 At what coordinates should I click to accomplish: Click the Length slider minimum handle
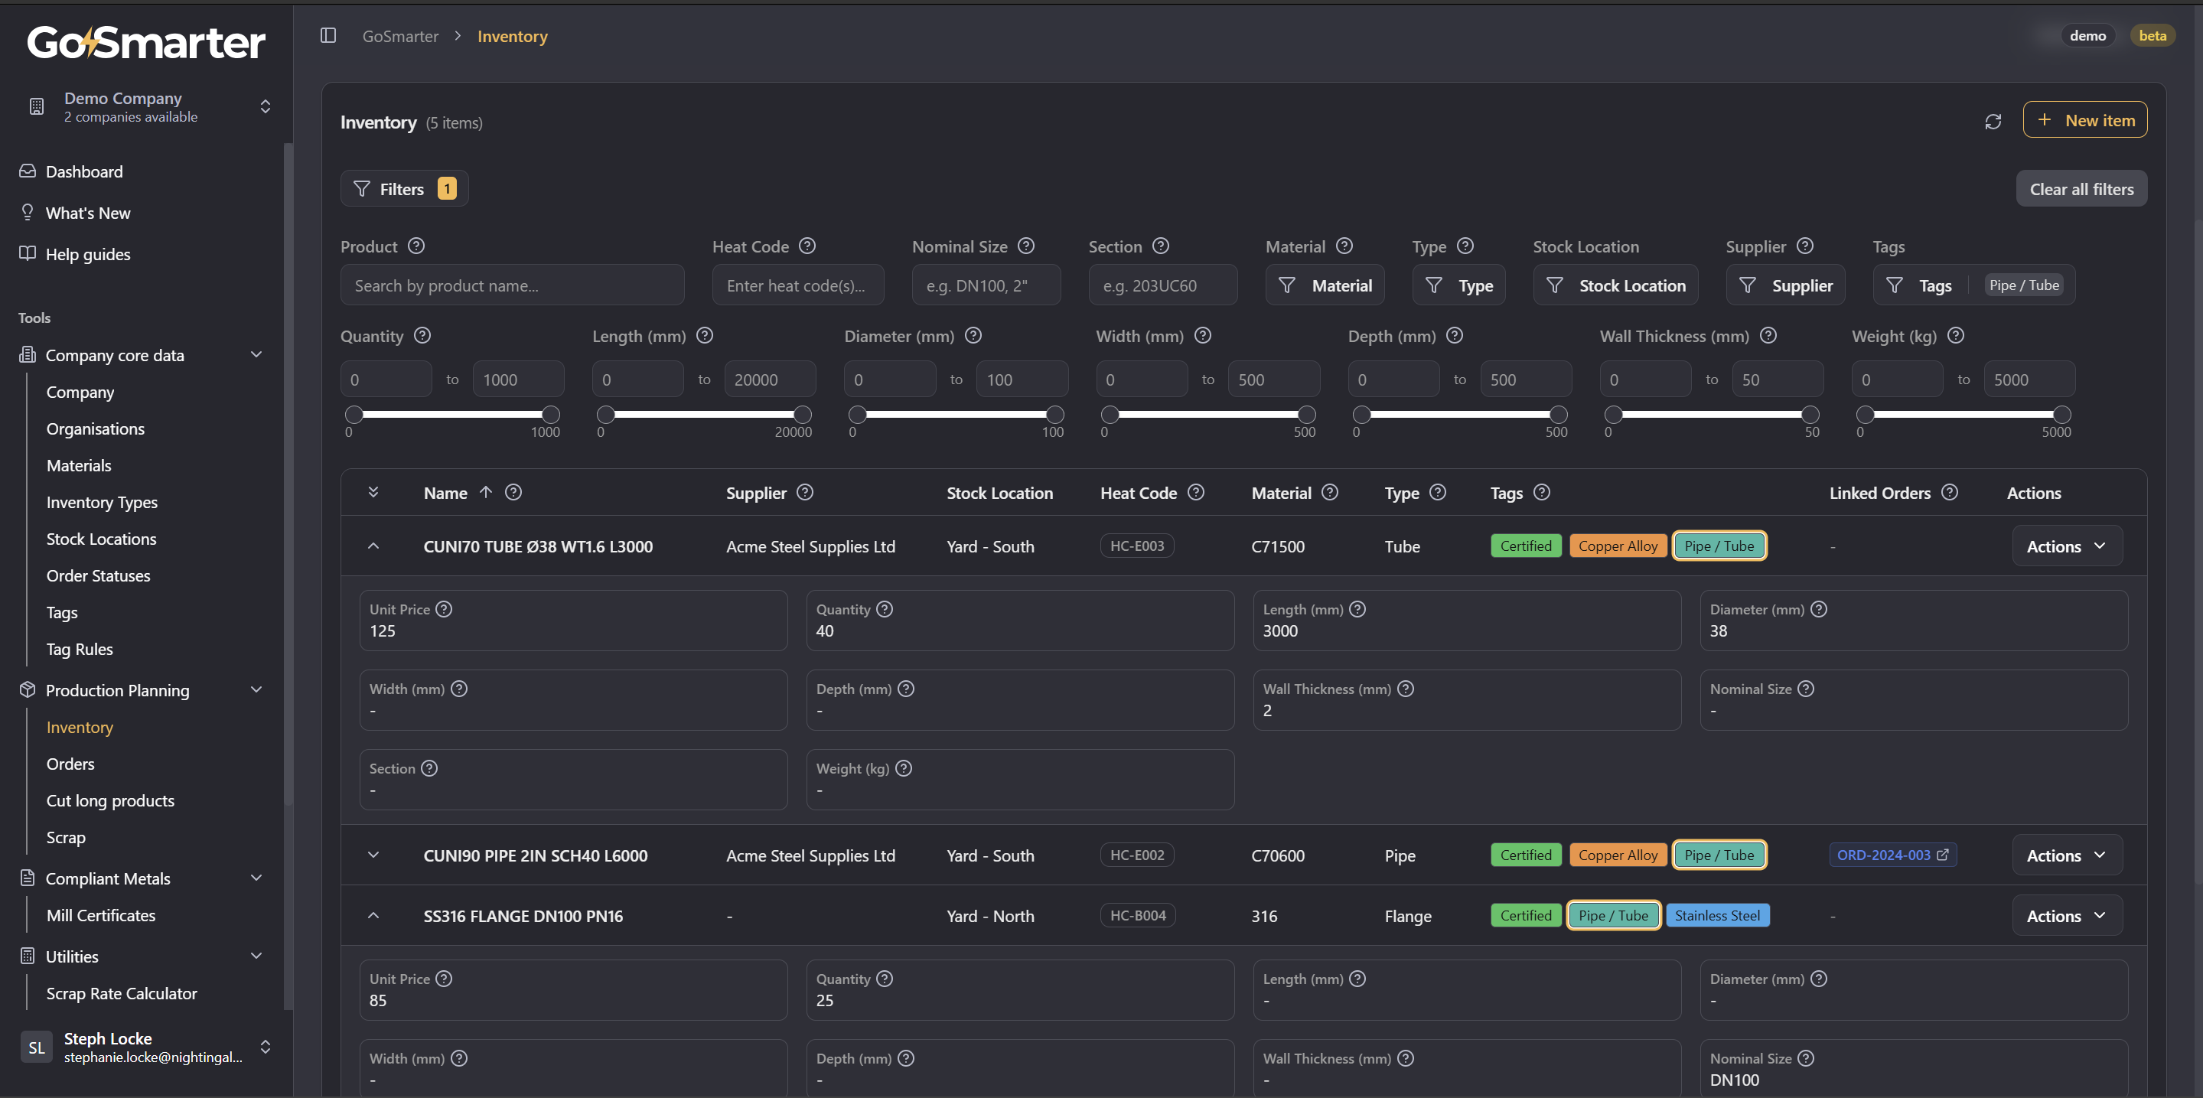tap(605, 415)
